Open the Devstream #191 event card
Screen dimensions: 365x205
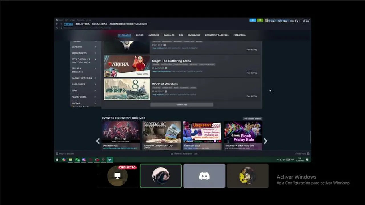coord(121,136)
